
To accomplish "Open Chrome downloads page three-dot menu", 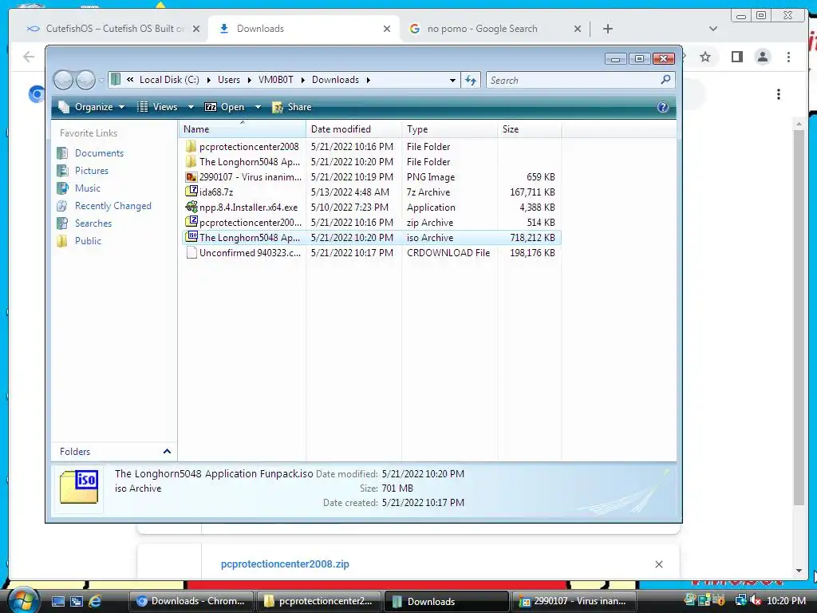I will point(779,94).
